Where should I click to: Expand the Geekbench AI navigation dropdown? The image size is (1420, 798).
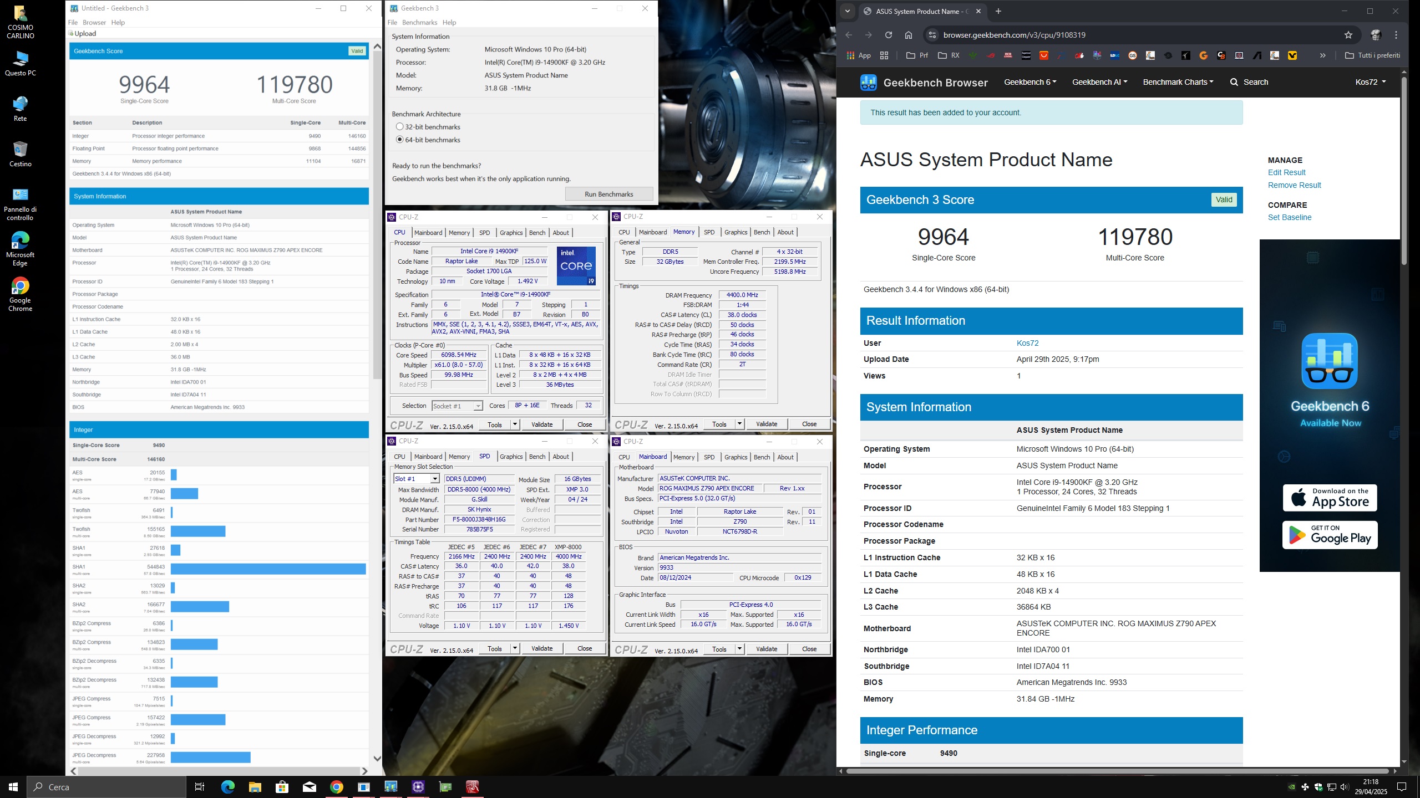tap(1099, 82)
